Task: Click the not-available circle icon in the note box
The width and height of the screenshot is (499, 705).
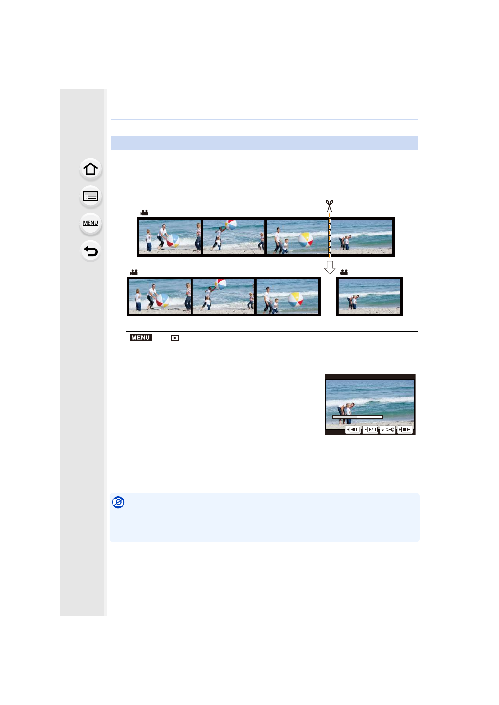Action: click(x=118, y=502)
